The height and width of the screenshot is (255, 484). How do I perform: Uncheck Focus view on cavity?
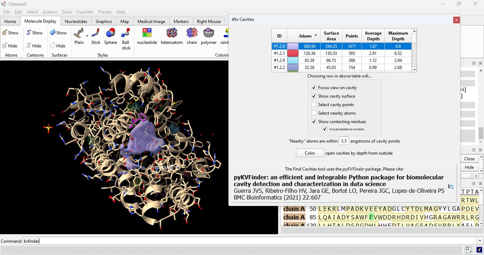(314, 88)
